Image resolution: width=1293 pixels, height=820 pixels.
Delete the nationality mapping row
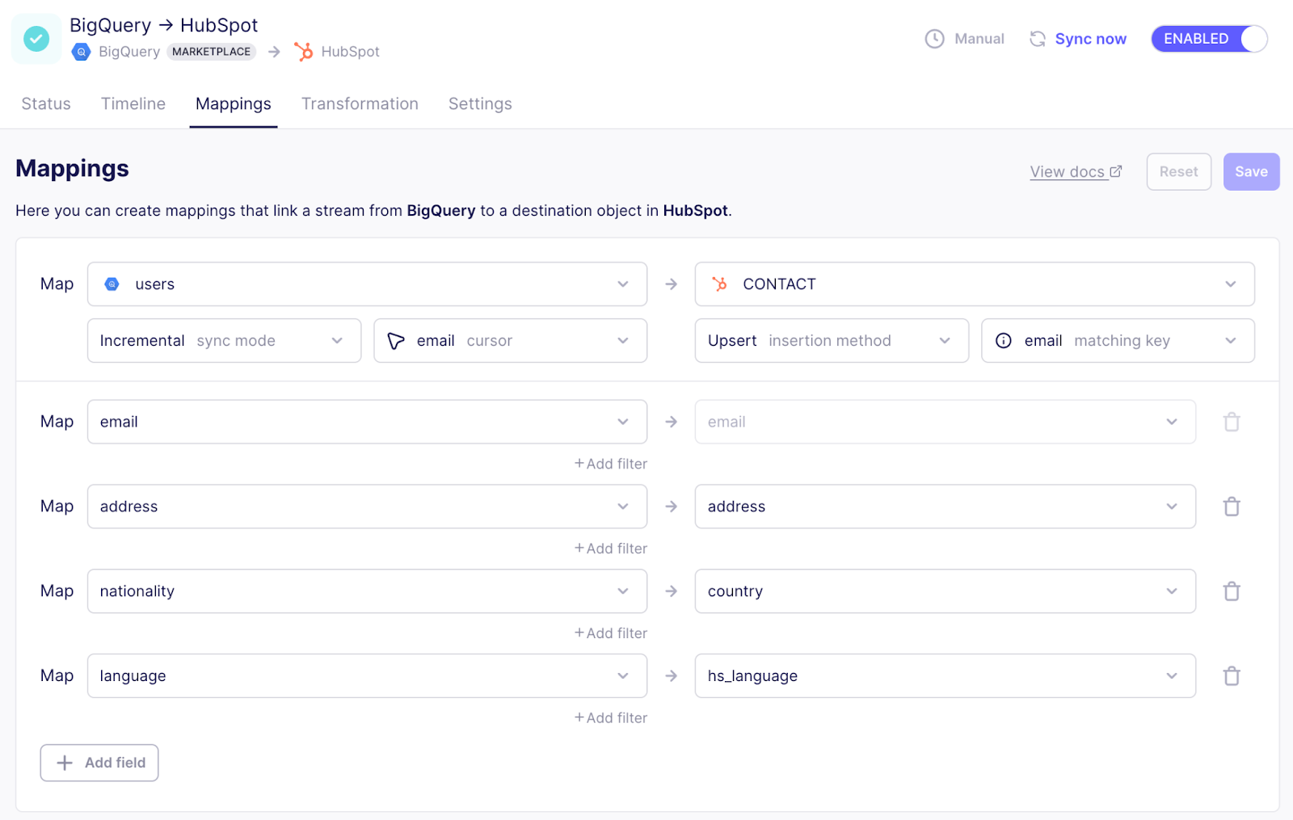pos(1232,591)
